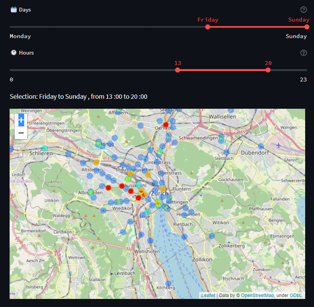
Task: Click the clock icon beside the Hours label
Action: (13, 53)
